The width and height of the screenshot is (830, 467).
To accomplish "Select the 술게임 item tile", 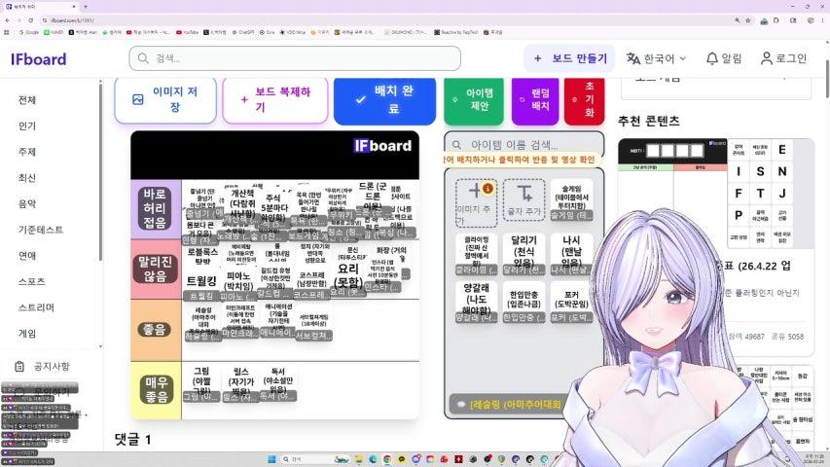I will [x=571, y=200].
